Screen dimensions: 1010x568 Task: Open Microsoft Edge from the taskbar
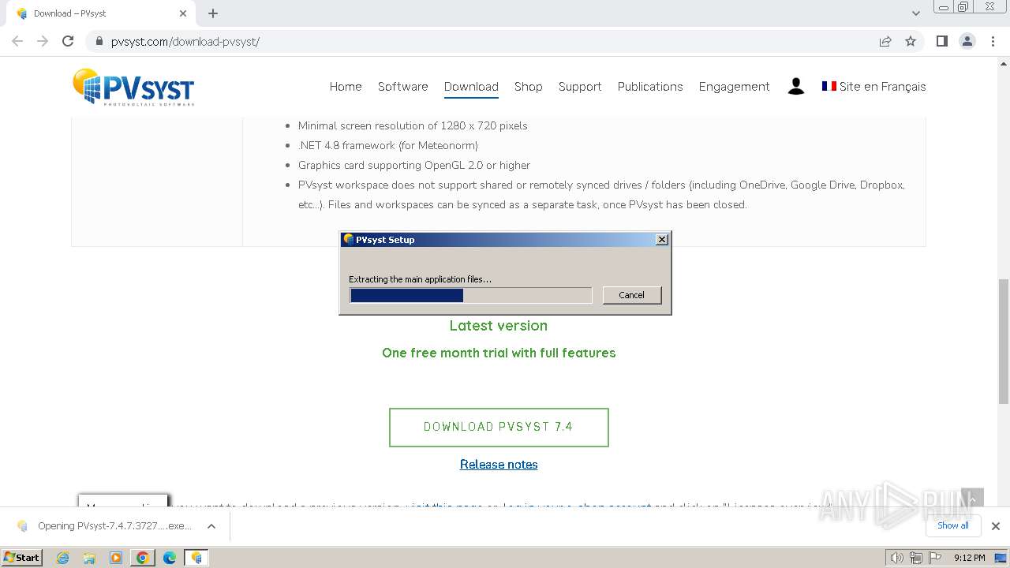(x=170, y=558)
